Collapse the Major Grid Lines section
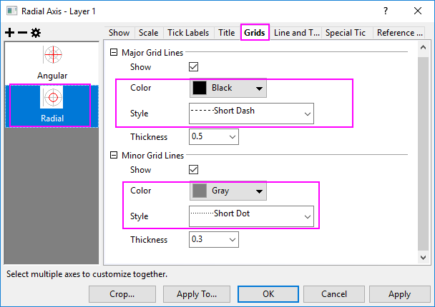Screen dimensions: 435x307 coord(114,53)
